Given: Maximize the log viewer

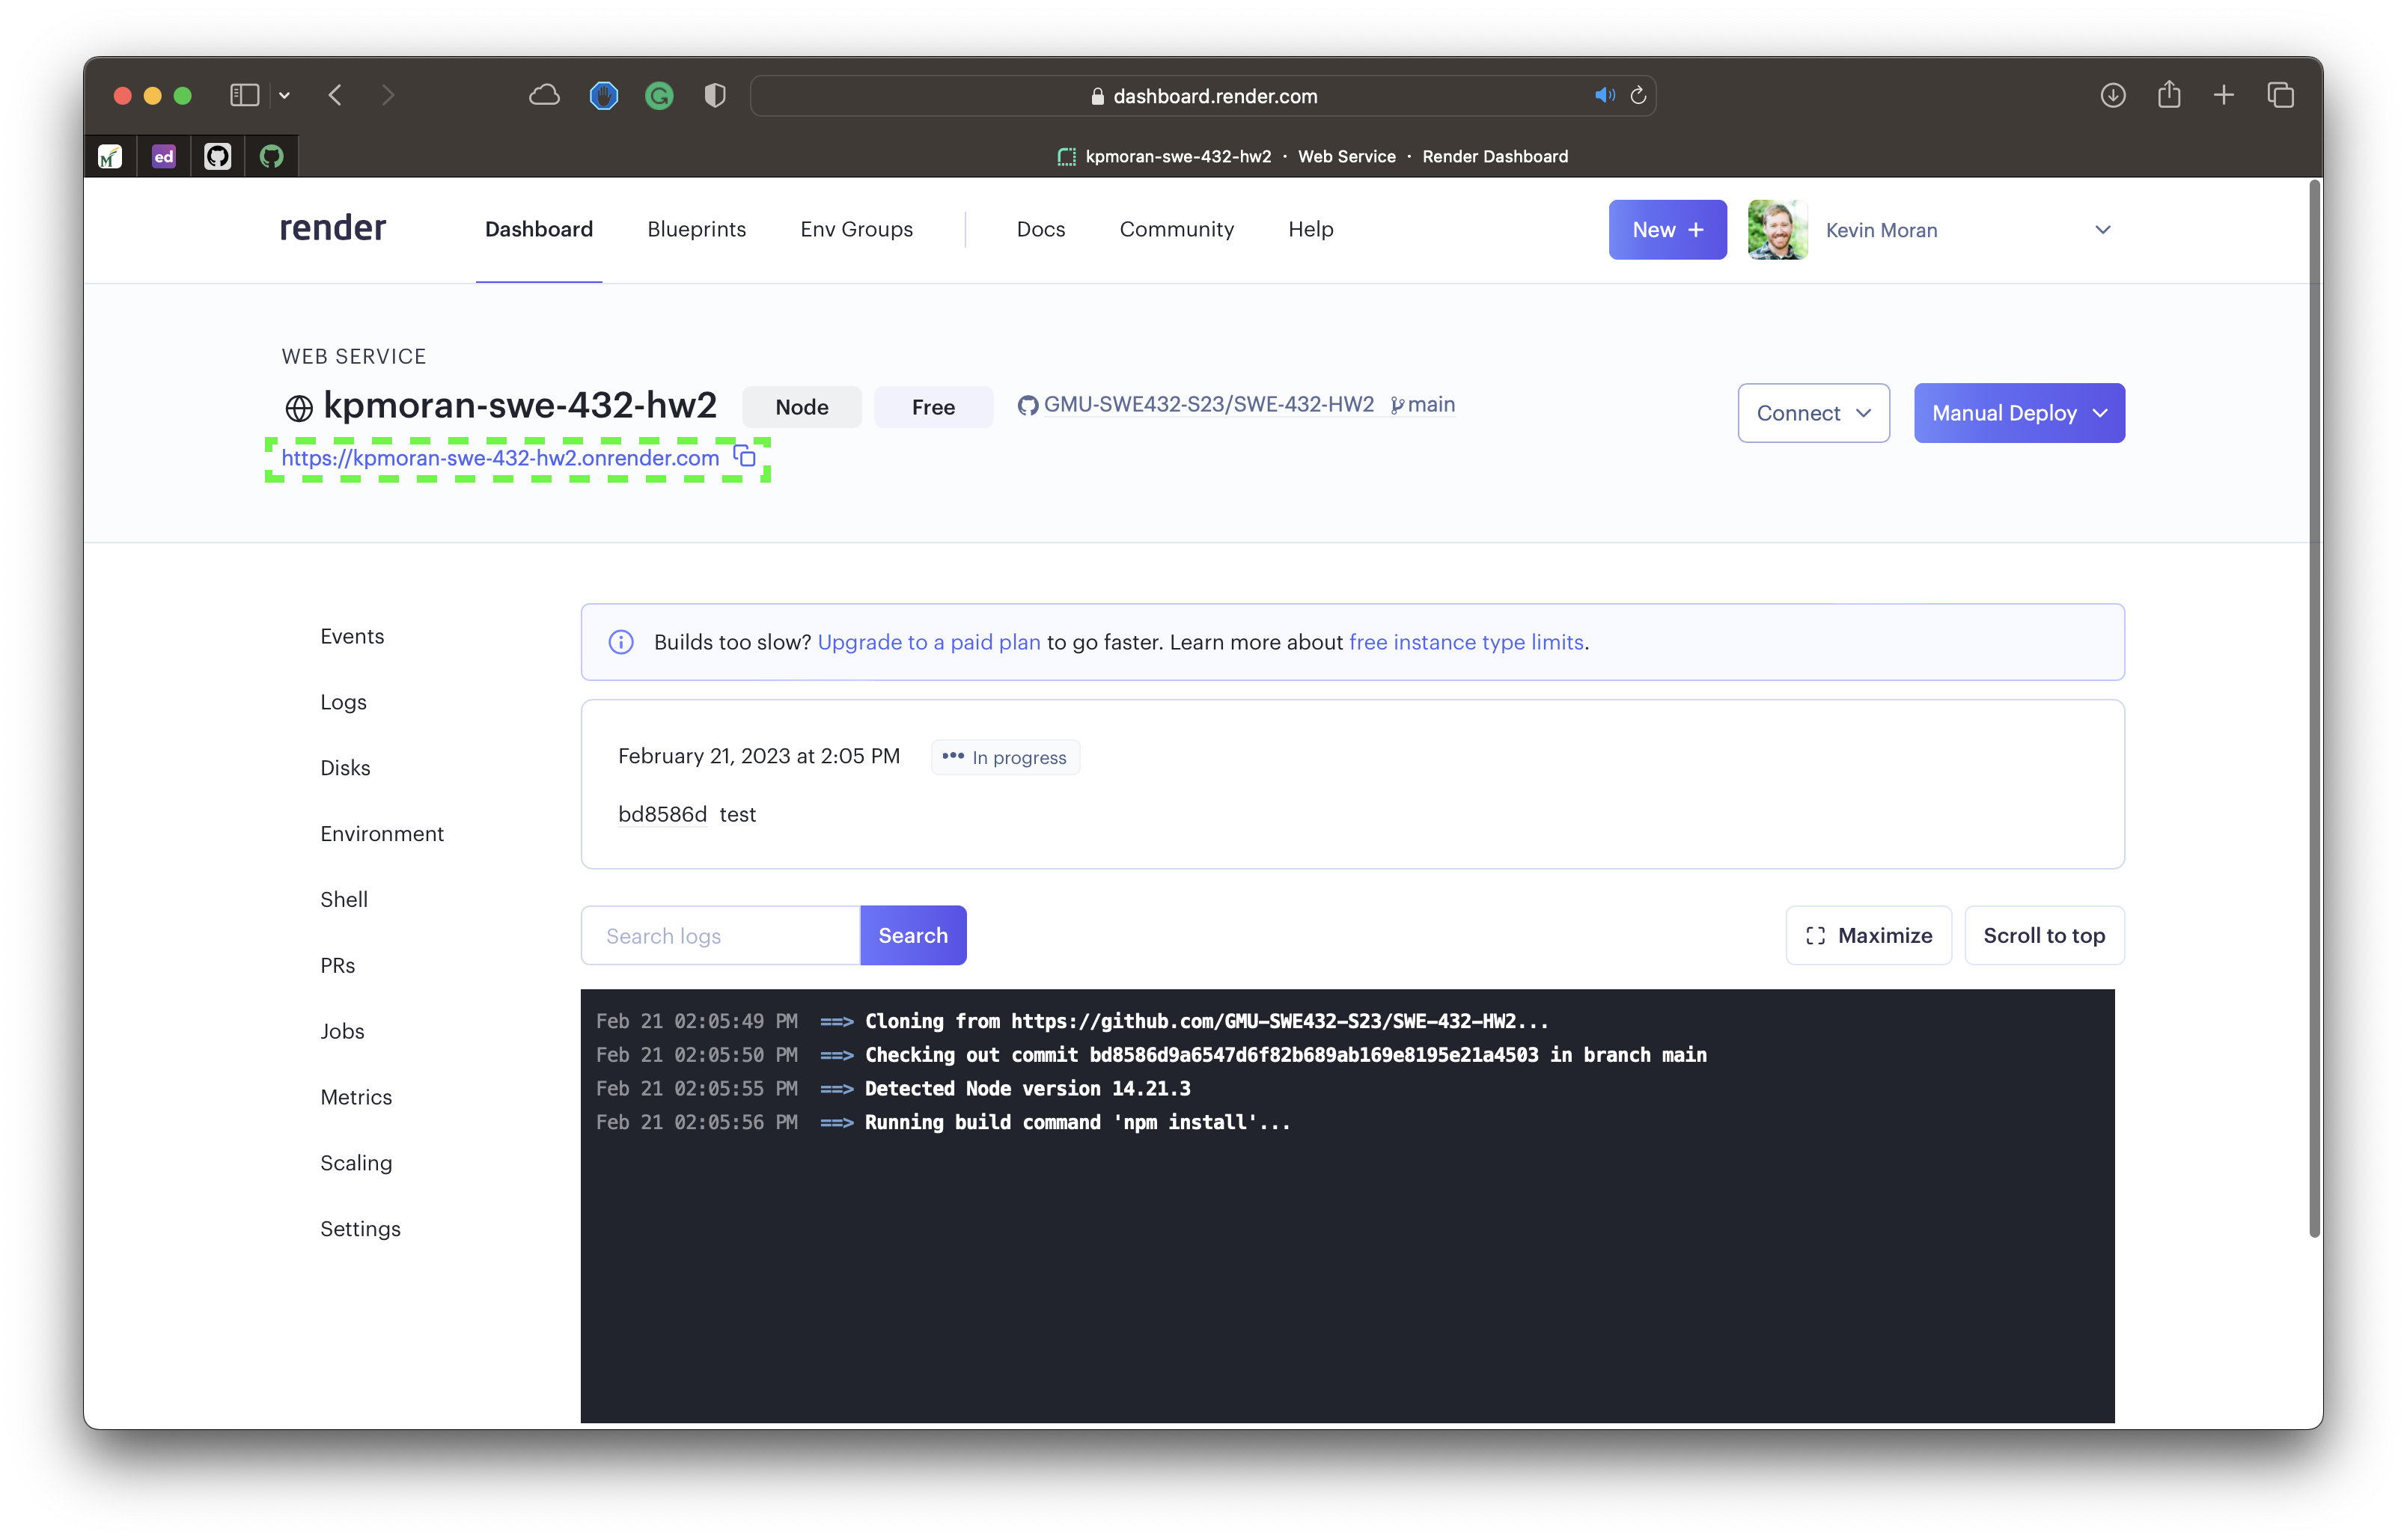Looking at the screenshot, I should 1868,936.
